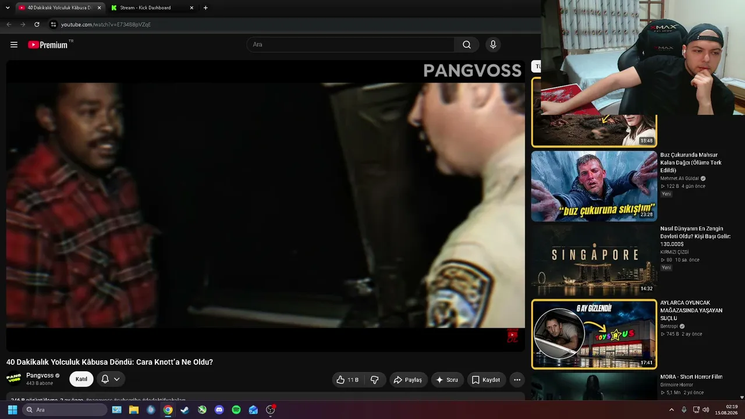The image size is (745, 419).
Task: Close the YouTube video tab
Action: [99, 8]
